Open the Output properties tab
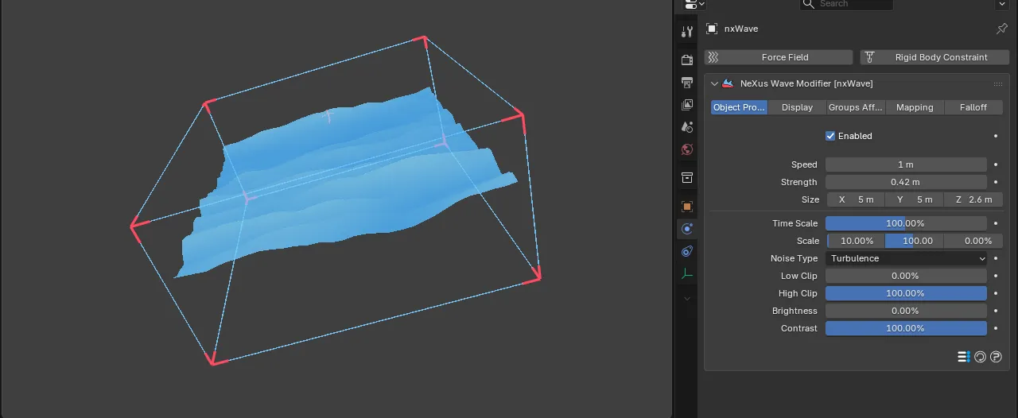Viewport: 1018px width, 418px height. click(687, 82)
